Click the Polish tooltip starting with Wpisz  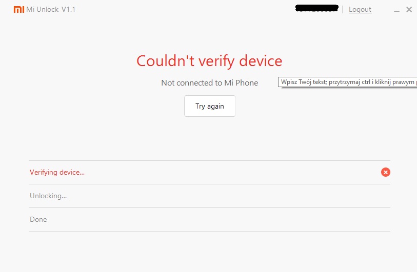click(348, 82)
